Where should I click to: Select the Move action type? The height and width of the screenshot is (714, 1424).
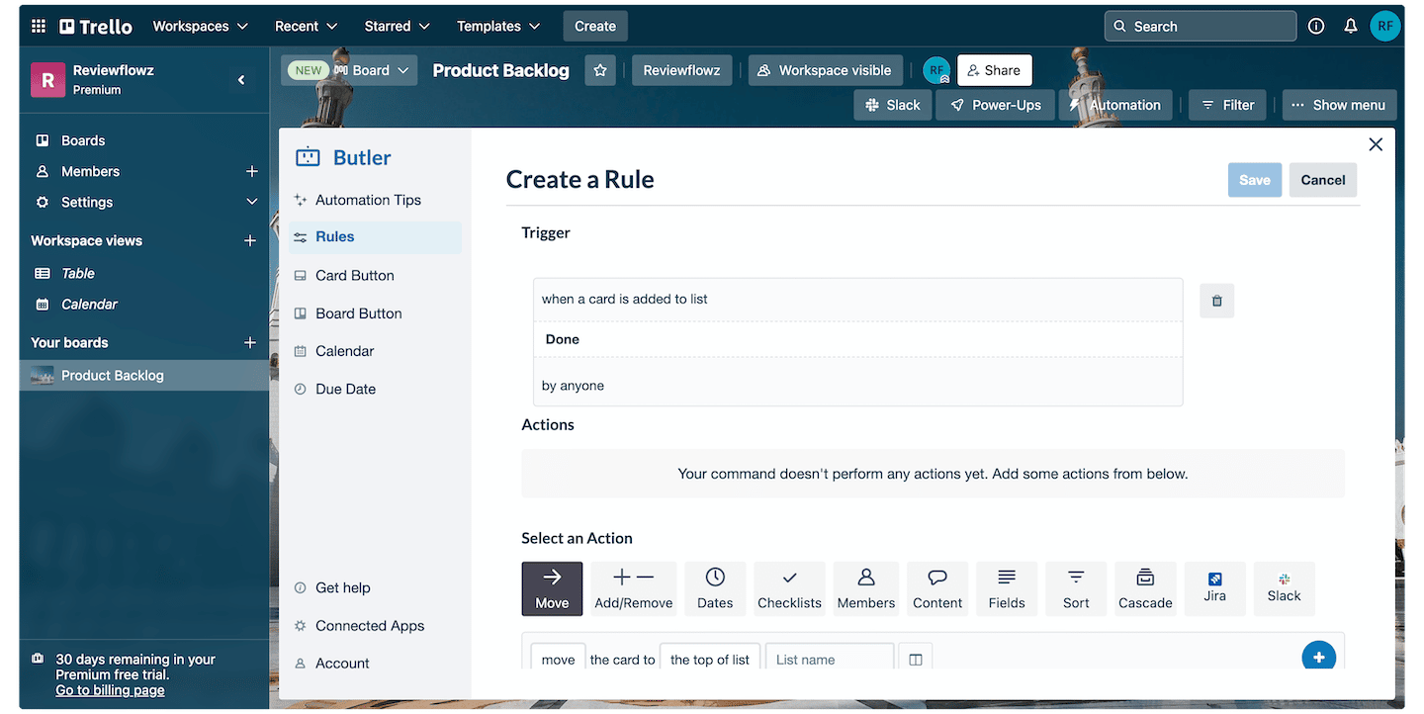552,588
